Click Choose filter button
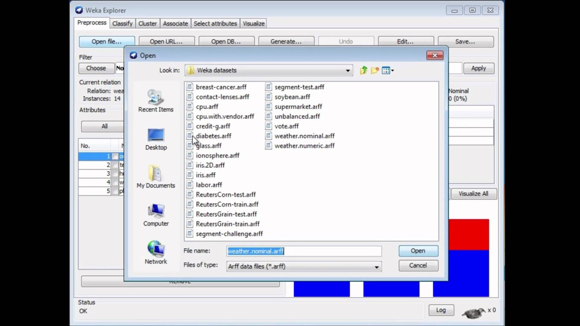Viewport: 580px width, 326px height. [96, 68]
